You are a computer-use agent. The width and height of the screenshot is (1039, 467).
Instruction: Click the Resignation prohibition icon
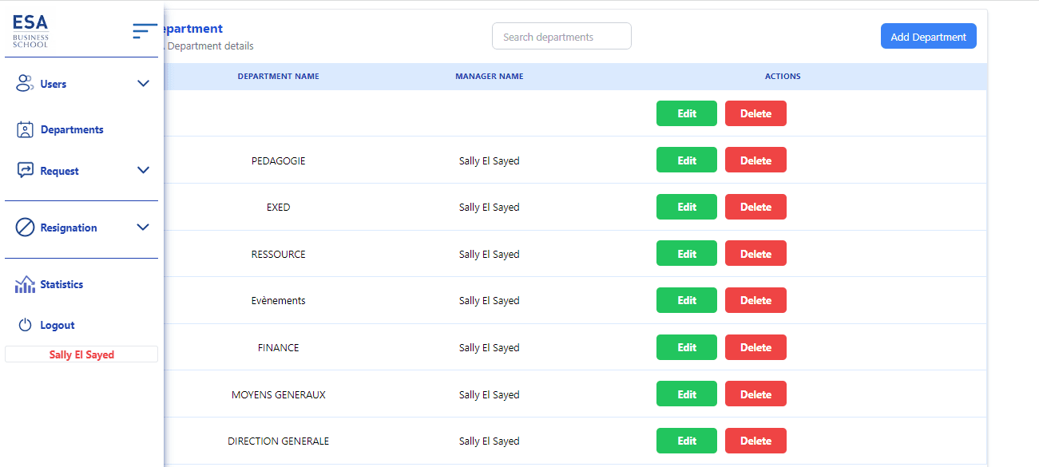click(24, 228)
